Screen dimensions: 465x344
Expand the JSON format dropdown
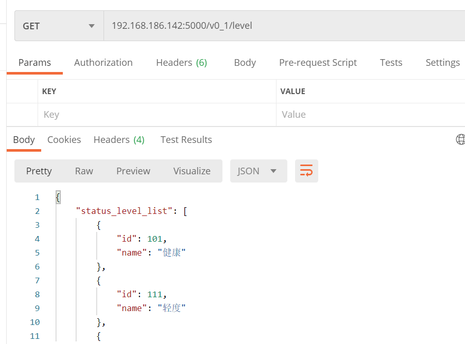pos(258,171)
